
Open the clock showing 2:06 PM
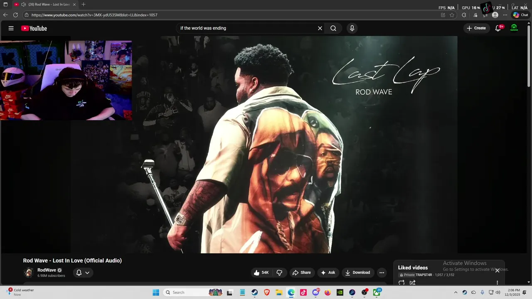click(512, 292)
